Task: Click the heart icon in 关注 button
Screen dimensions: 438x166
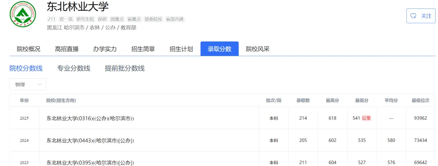Action: pyautogui.click(x=413, y=16)
